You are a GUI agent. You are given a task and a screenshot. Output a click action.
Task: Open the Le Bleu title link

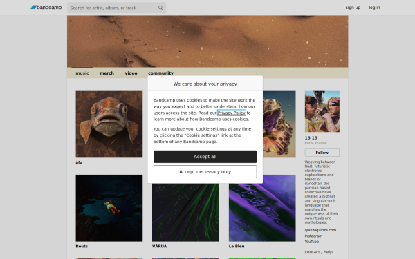click(x=237, y=246)
